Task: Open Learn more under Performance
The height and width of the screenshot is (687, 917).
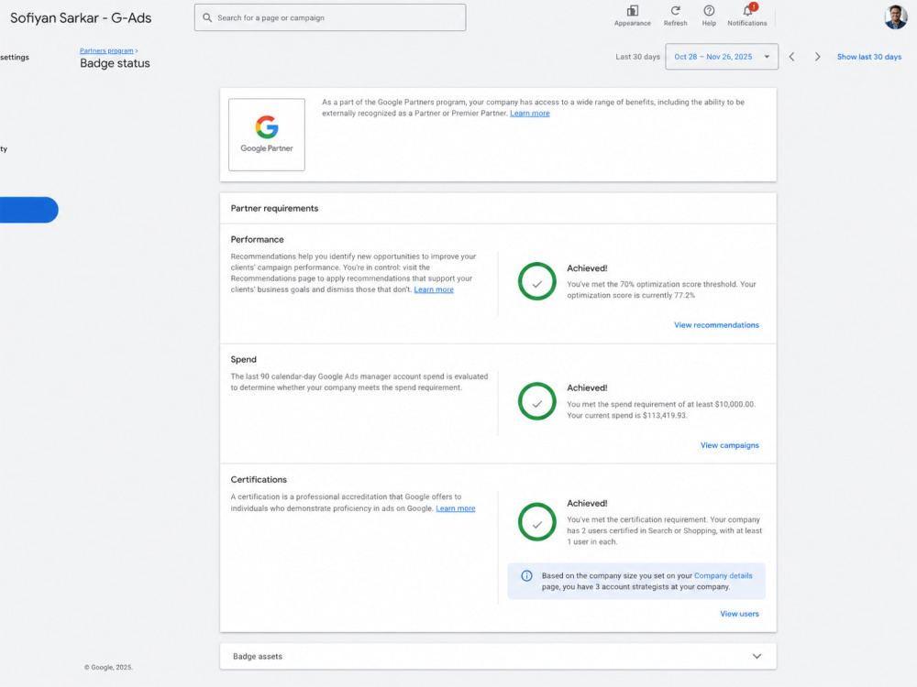Action: [434, 289]
